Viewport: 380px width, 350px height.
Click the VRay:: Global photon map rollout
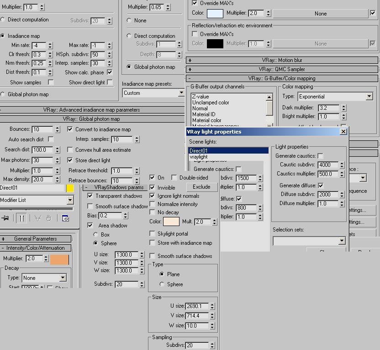pyautogui.click(x=92, y=119)
